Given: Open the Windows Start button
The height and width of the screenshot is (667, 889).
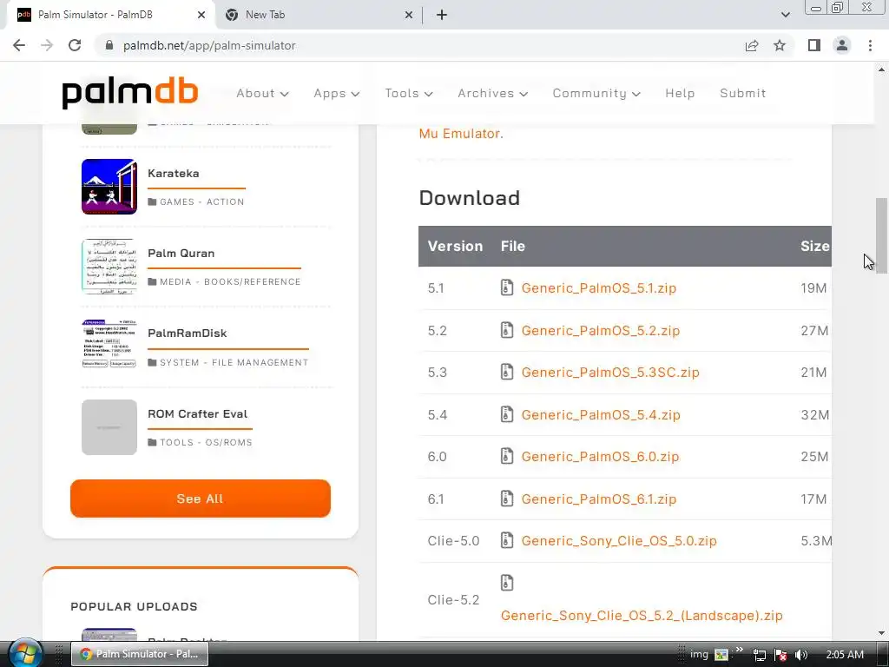Looking at the screenshot, I should (x=25, y=654).
